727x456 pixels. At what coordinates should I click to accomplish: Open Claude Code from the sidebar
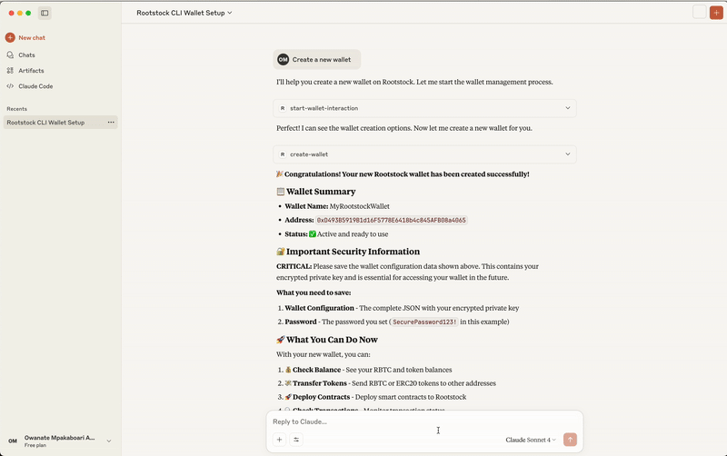35,86
